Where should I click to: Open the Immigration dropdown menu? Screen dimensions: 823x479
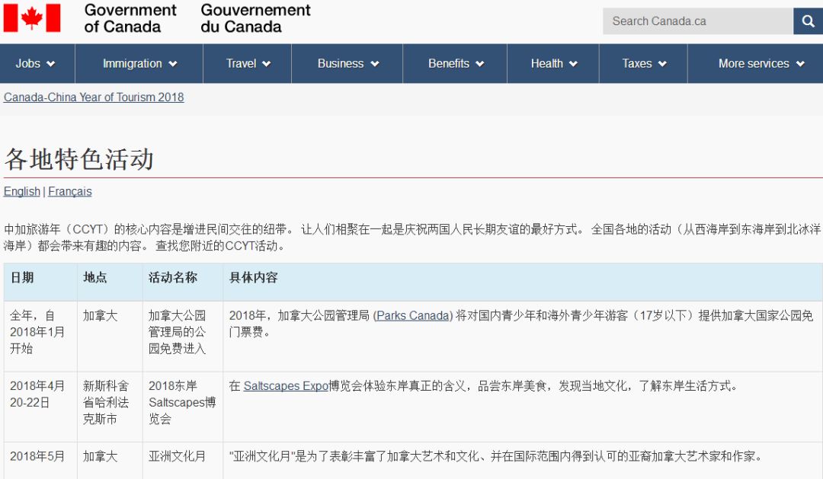click(x=139, y=64)
